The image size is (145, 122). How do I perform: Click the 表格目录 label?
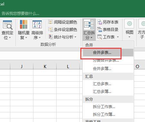[x=111, y=29]
